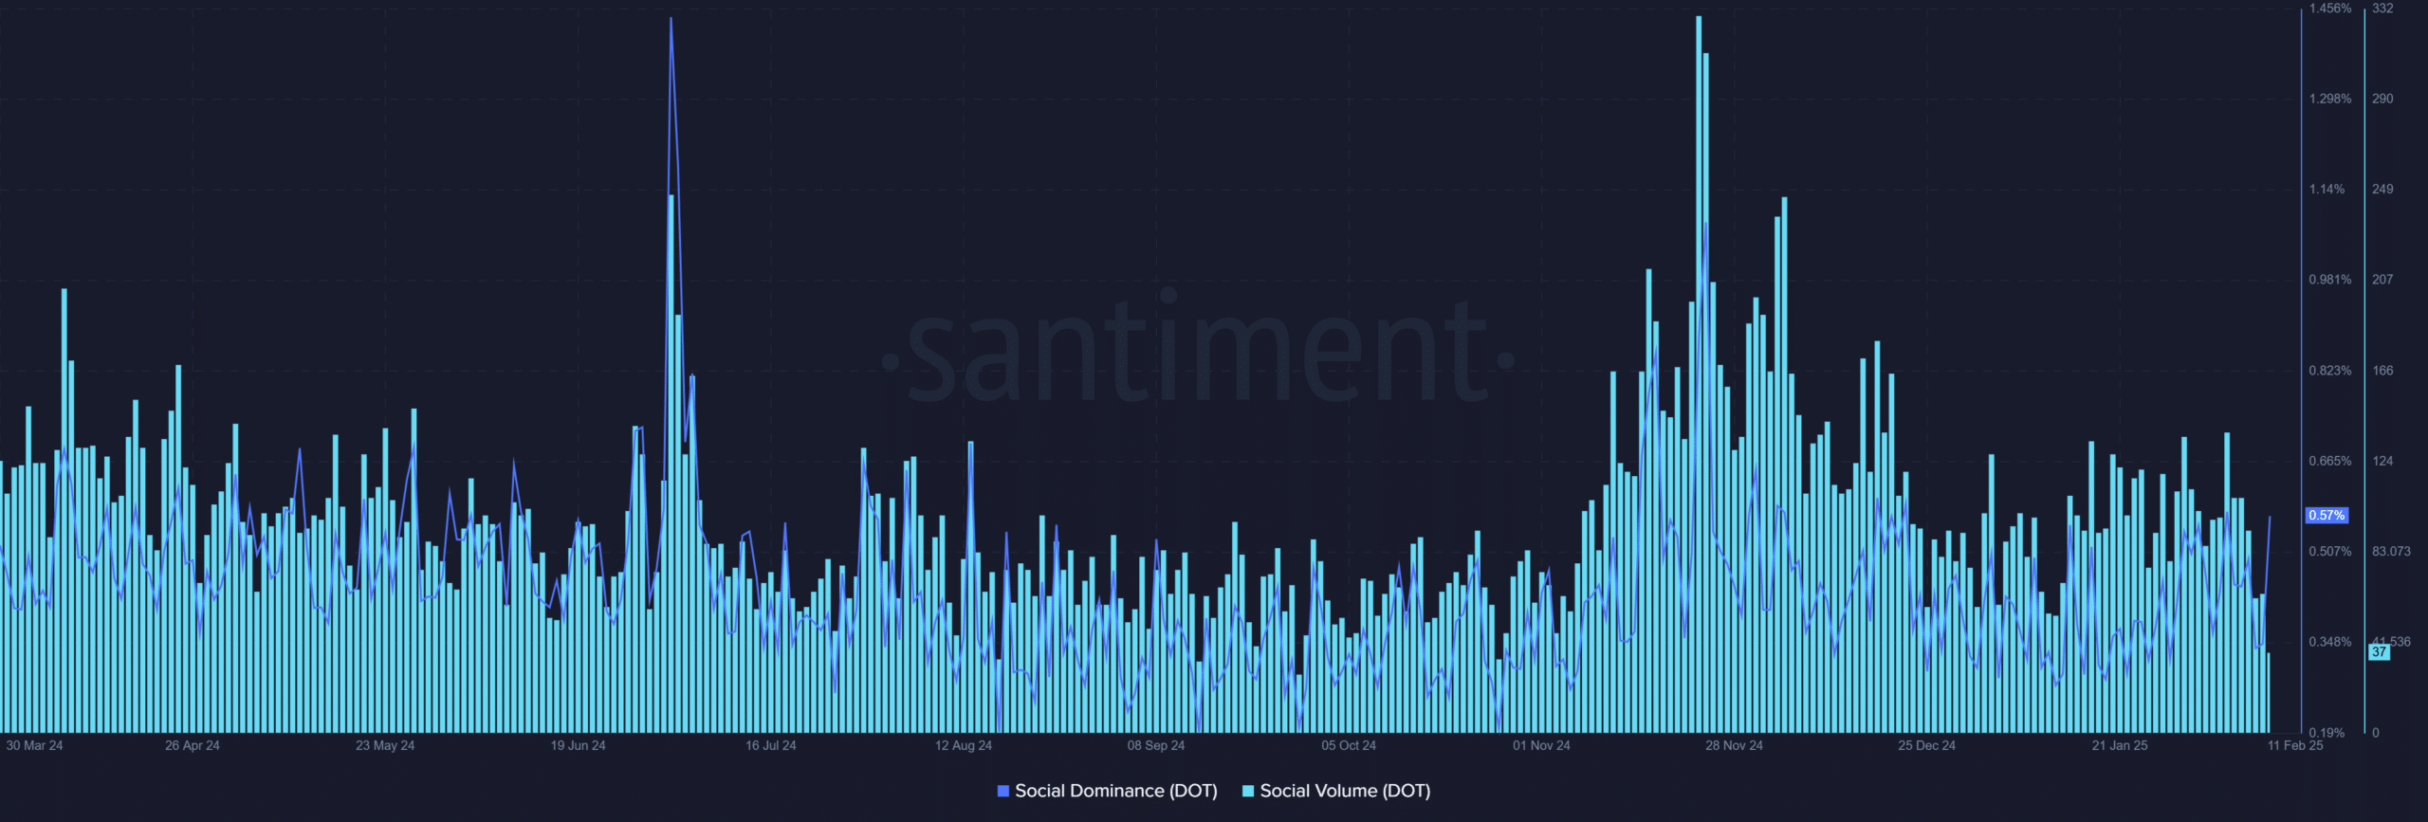This screenshot has width=2428, height=822.
Task: Click the 08 Sep 24 date label
Action: coord(1155,745)
